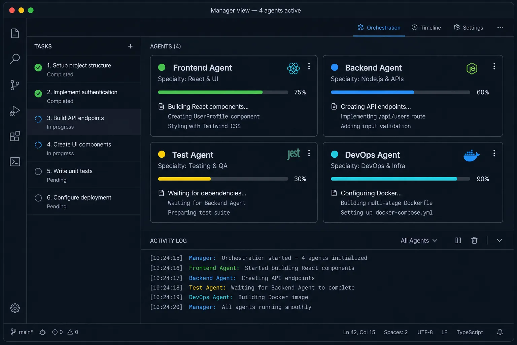Click the 'Waiting for dependencies...' status text

[207, 193]
